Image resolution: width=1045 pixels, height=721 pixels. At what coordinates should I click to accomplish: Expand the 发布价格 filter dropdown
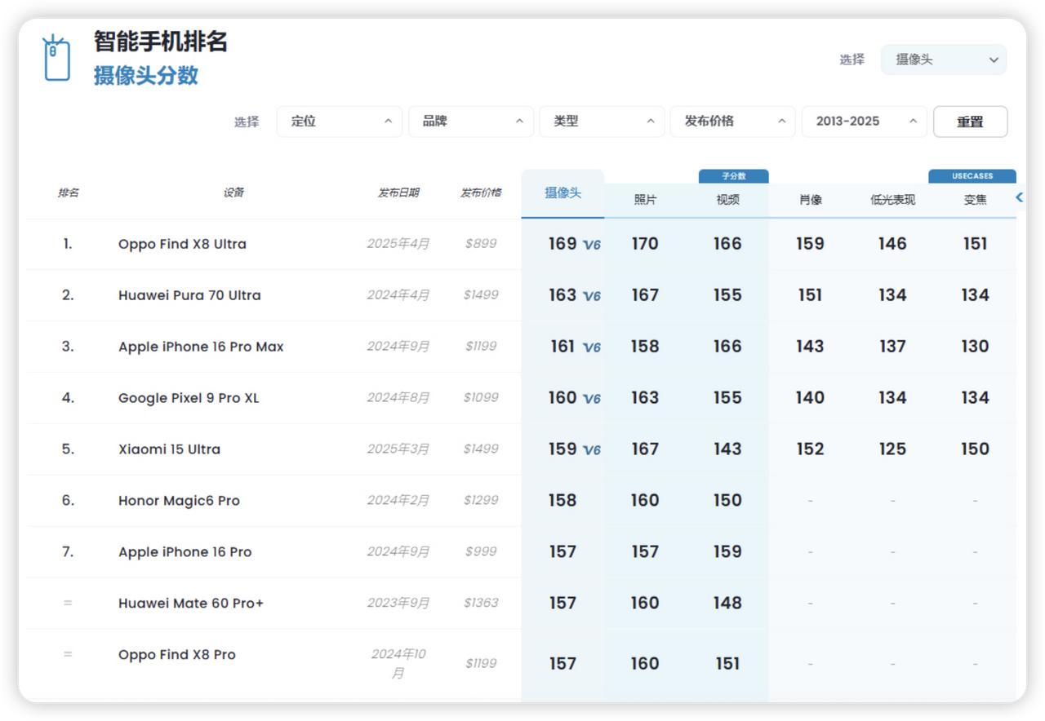pos(733,122)
